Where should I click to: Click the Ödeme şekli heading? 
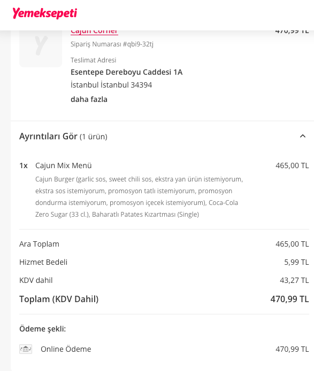(x=43, y=329)
